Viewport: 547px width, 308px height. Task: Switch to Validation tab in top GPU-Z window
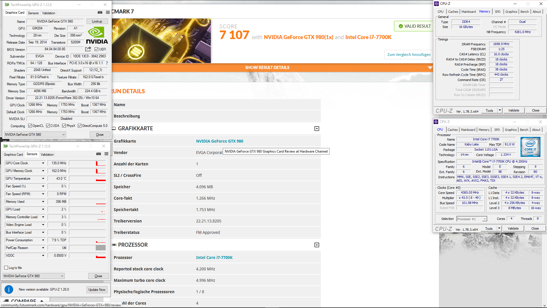[x=48, y=13]
